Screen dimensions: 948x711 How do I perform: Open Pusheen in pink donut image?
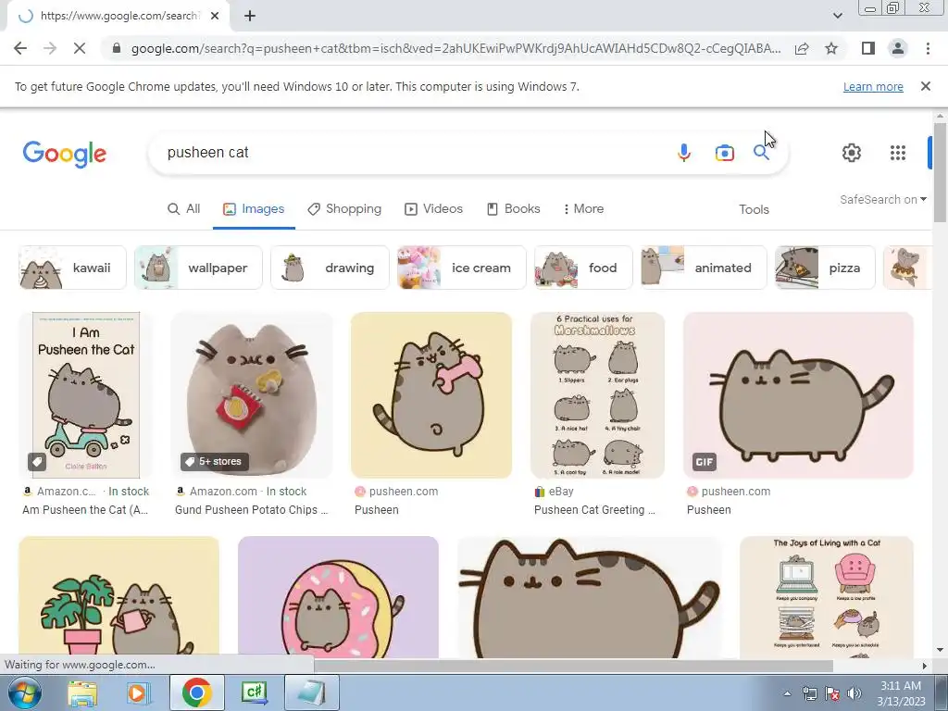pos(338,597)
